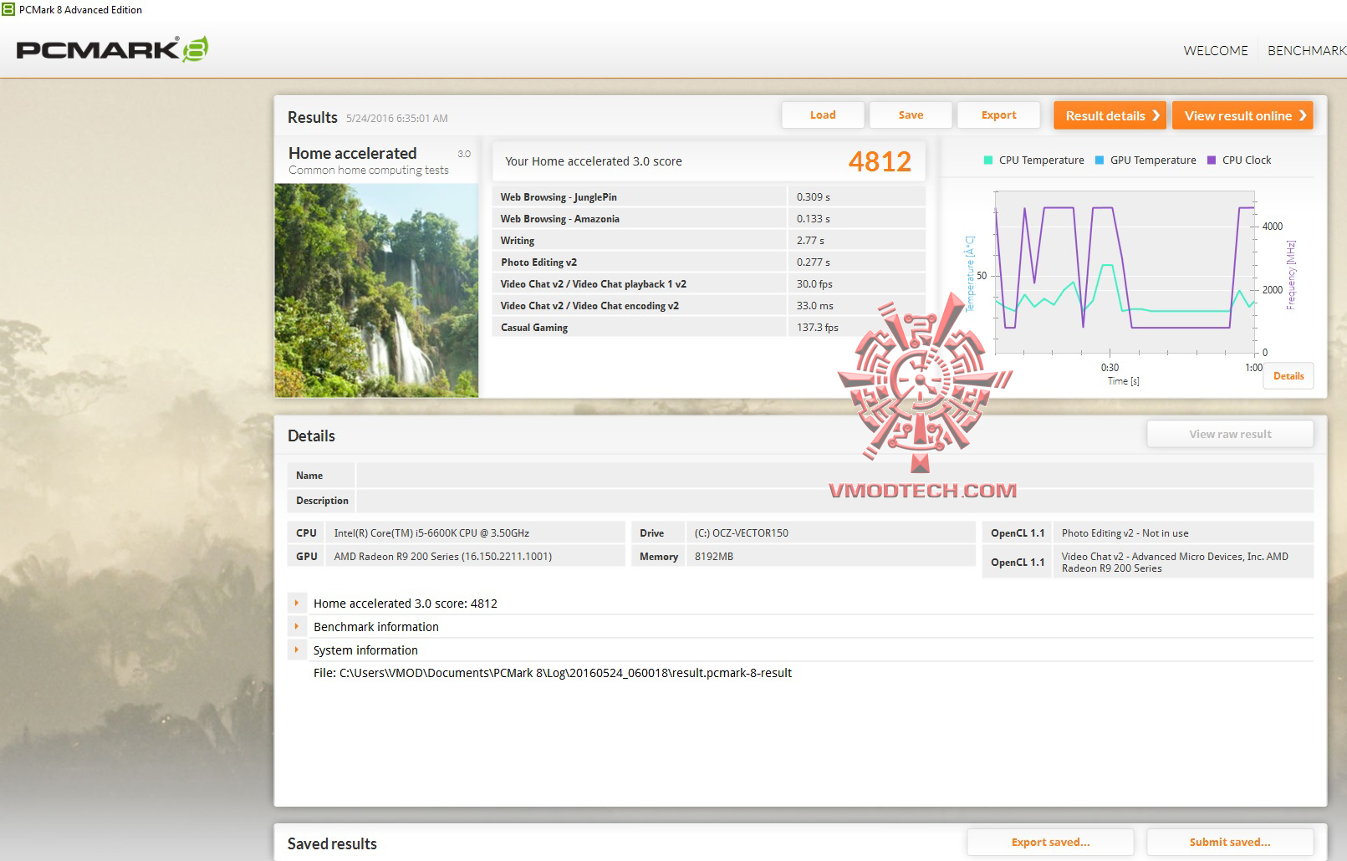The image size is (1347, 861).
Task: Click the AMD Radeon R9 200 GPU value
Action: 442,557
